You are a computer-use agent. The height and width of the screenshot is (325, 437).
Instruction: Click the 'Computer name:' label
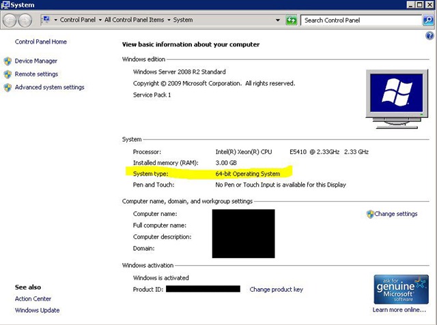[155, 214]
